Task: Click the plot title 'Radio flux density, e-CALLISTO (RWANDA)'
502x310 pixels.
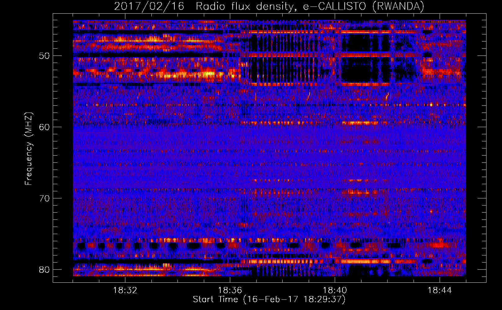Action: click(x=310, y=6)
